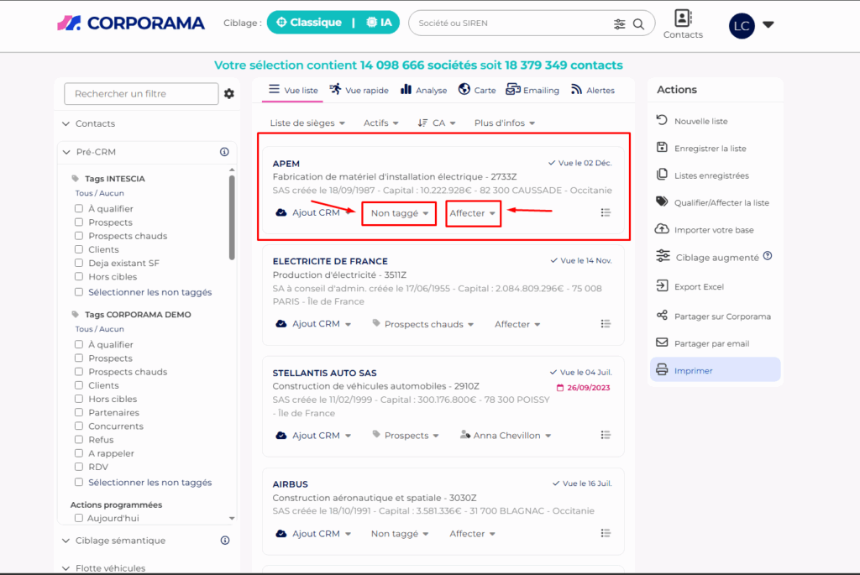
Task: Click the filter settings gear icon
Action: click(x=228, y=94)
